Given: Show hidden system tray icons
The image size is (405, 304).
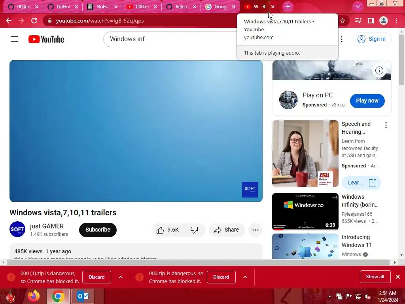Looking at the screenshot, I should [329, 296].
